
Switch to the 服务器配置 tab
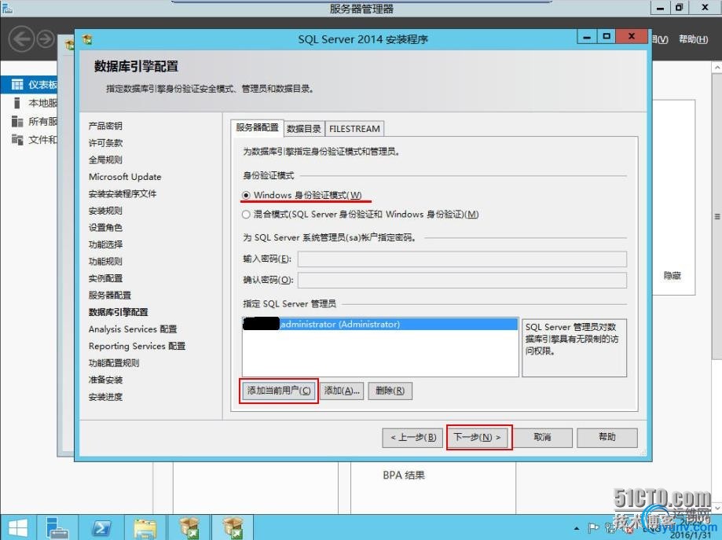click(257, 127)
